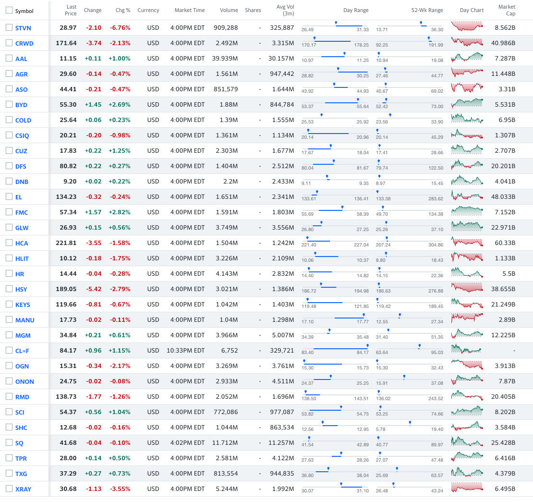Image resolution: width=533 pixels, height=502 pixels.
Task: Click the STVN last price 28.97
Action: click(x=68, y=27)
